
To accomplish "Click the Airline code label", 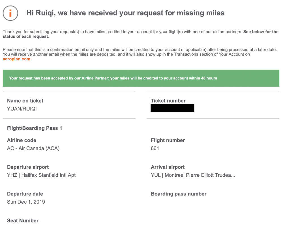I will click(x=22, y=140).
